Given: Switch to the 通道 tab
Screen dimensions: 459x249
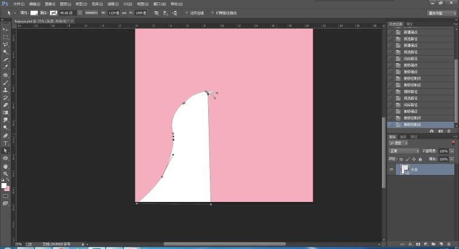Looking at the screenshot, I should [x=403, y=137].
